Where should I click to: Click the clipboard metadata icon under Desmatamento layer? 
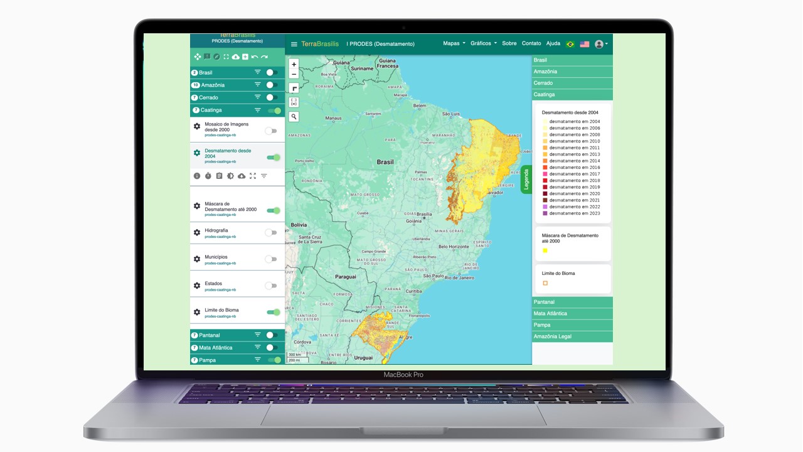click(219, 176)
